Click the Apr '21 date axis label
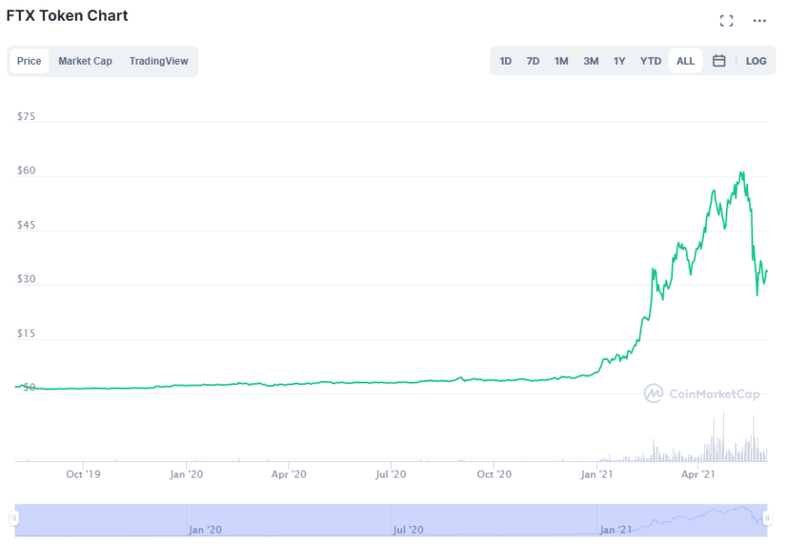Viewport: 787px width, 544px height. click(698, 474)
